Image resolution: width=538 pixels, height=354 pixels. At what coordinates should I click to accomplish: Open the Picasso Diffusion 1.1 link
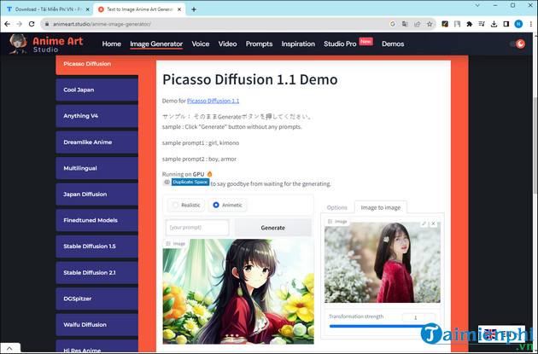tap(213, 101)
